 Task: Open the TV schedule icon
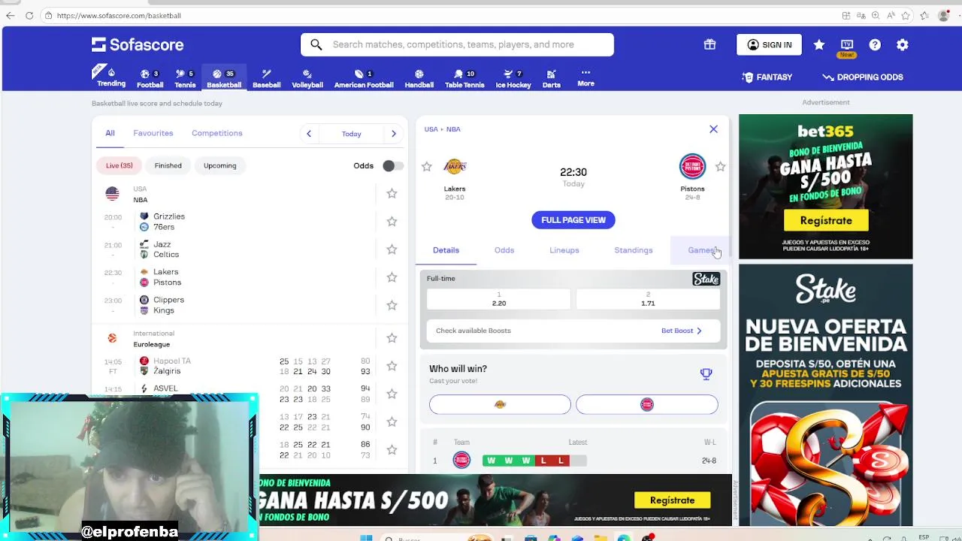847,45
